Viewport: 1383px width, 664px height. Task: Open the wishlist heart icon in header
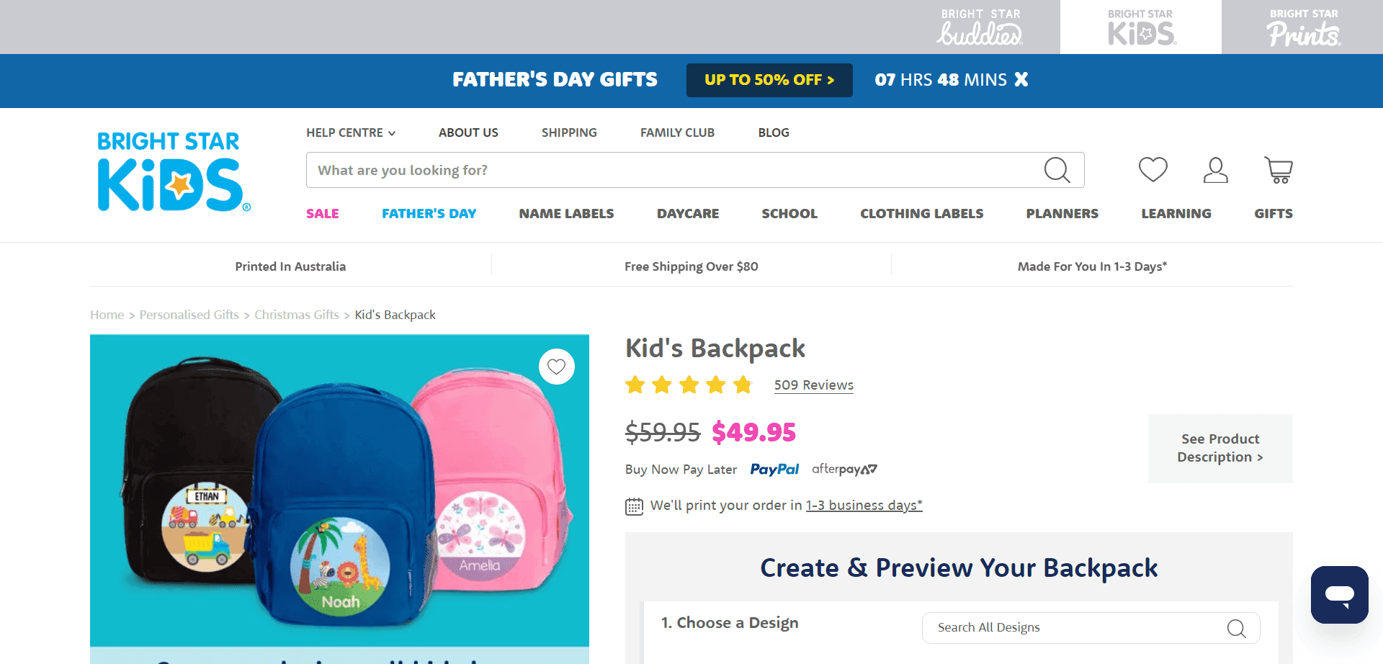1152,170
